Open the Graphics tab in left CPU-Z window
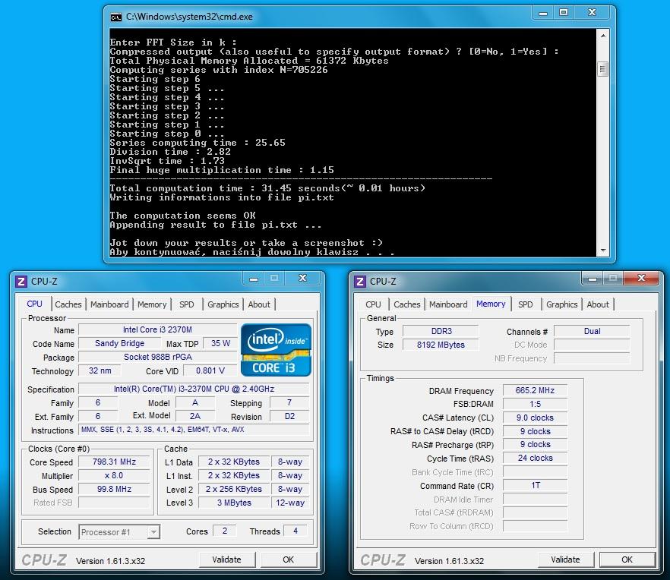Viewport: 670px width, 580px height. point(223,304)
